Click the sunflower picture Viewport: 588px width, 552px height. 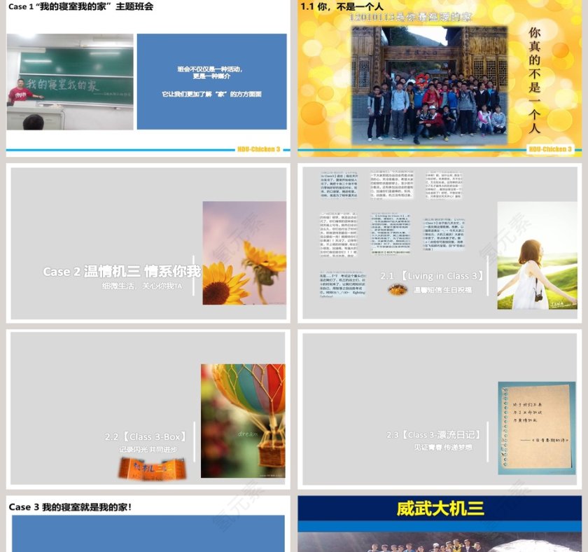244,253
